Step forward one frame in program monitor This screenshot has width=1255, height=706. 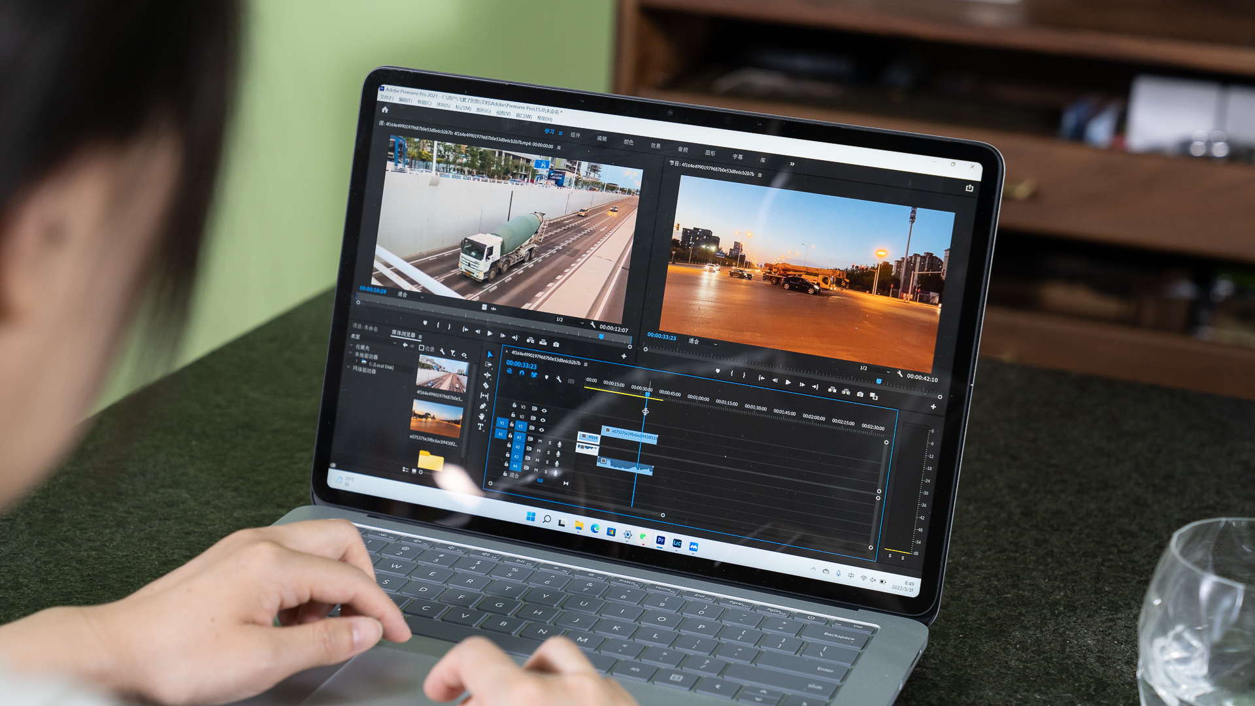802,385
